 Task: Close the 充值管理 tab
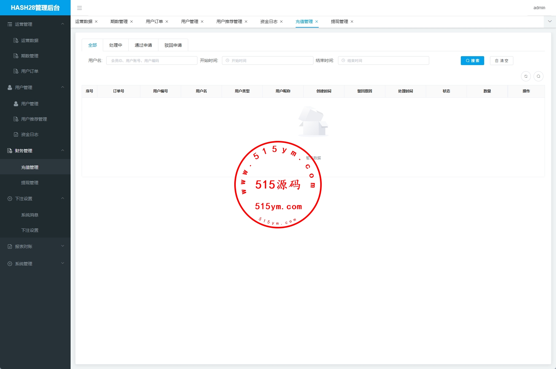[x=317, y=22]
